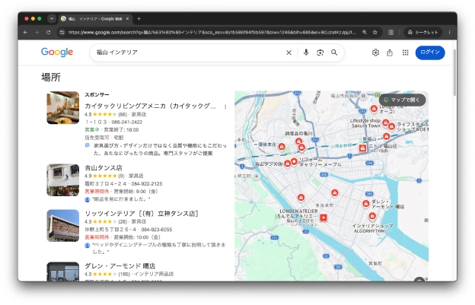
Task: Click the site info icon in the address bar
Action: pos(62,32)
